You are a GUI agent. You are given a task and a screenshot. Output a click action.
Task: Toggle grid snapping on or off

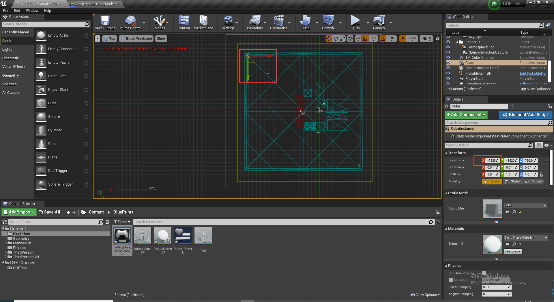(365, 39)
